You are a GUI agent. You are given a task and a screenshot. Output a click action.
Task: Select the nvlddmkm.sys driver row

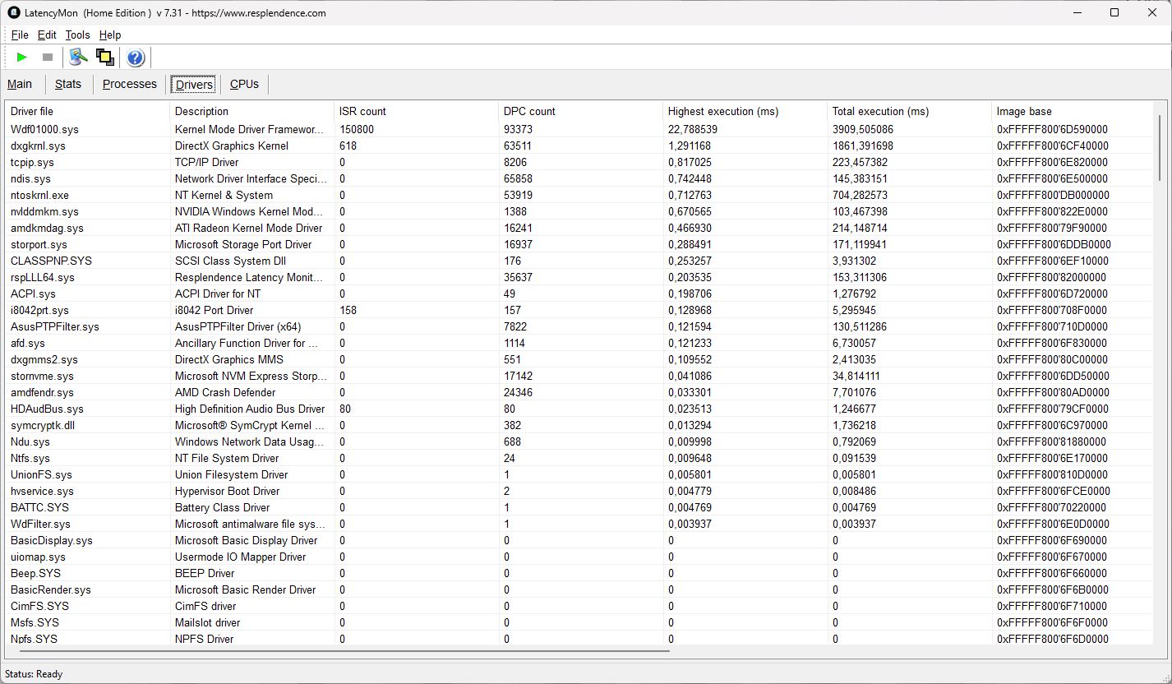pyautogui.click(x=44, y=211)
